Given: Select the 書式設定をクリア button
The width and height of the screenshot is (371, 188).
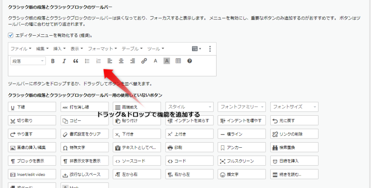Looking at the screenshot, I should 84,134.
